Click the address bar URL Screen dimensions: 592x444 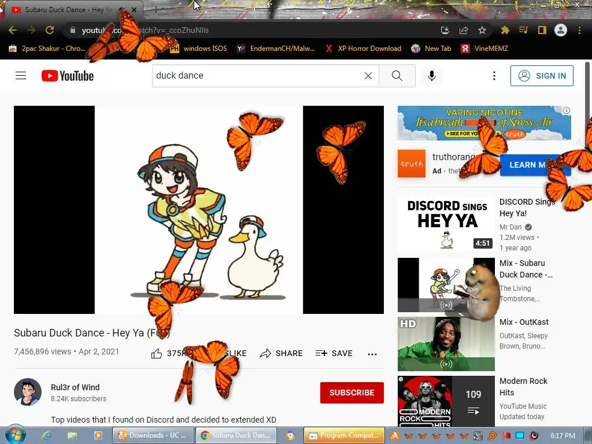[x=145, y=30]
